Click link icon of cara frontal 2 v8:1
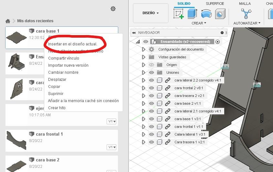273x172 pixels. point(167,88)
